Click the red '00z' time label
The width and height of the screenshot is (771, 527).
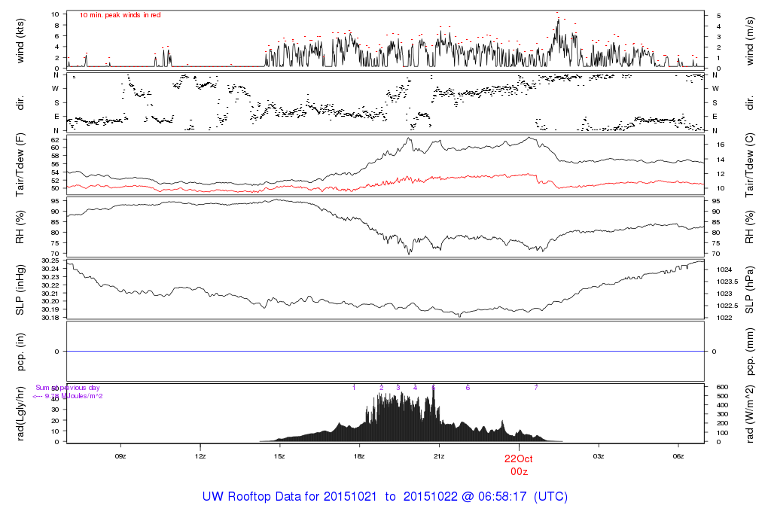pyautogui.click(x=519, y=472)
